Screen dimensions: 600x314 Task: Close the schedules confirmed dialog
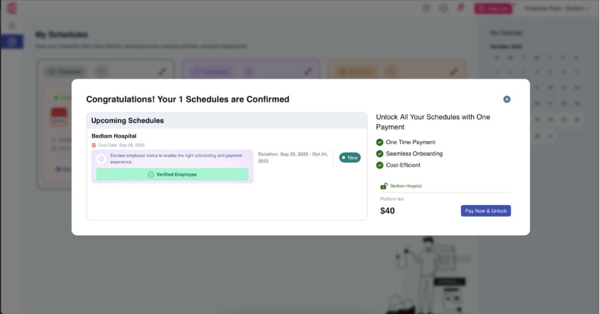tap(506, 99)
